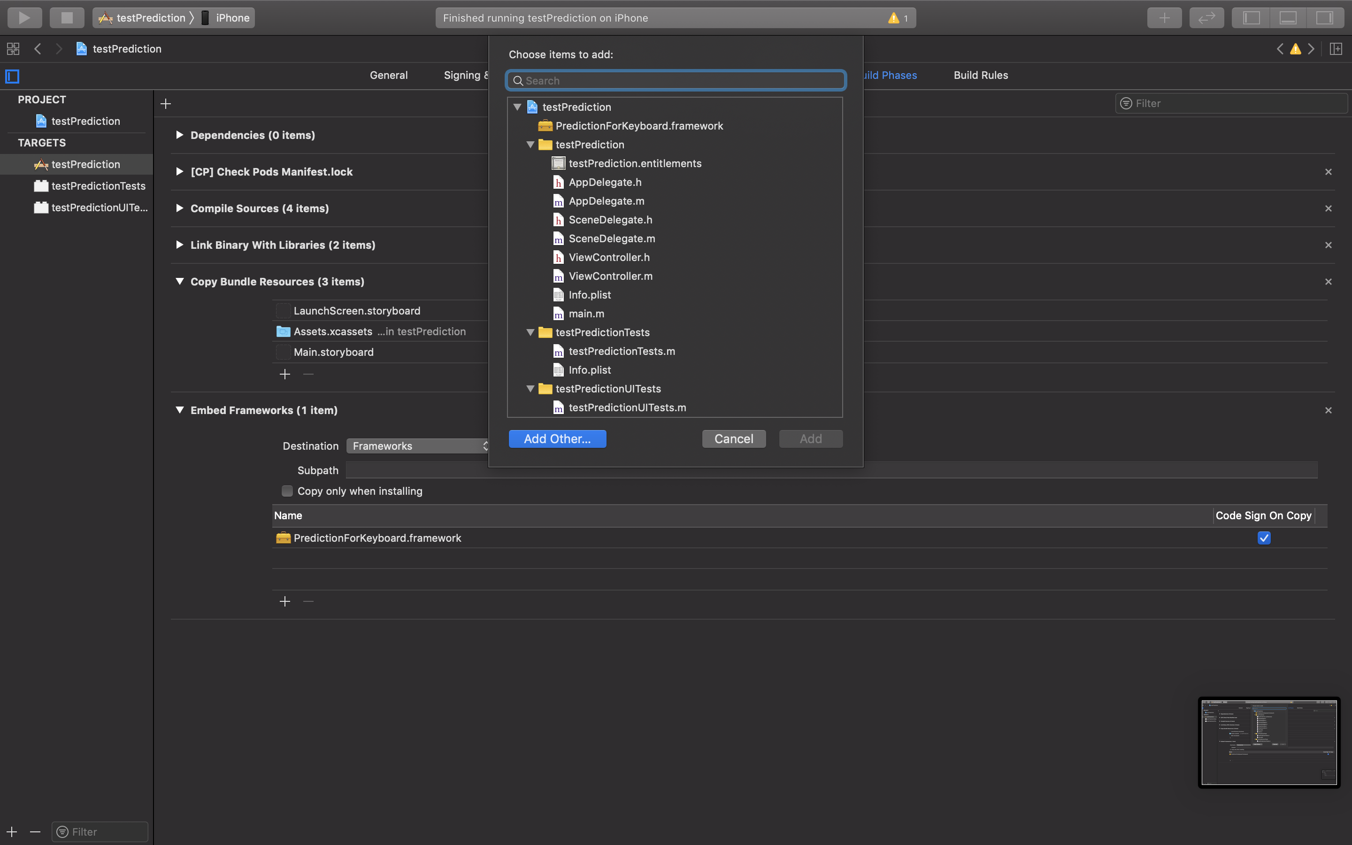Screen dimensions: 1352x845
Task: Click the Add Other... button
Action: pyautogui.click(x=557, y=439)
